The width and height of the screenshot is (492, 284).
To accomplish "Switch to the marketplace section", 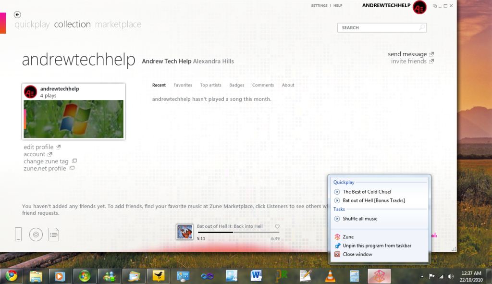I will point(118,25).
